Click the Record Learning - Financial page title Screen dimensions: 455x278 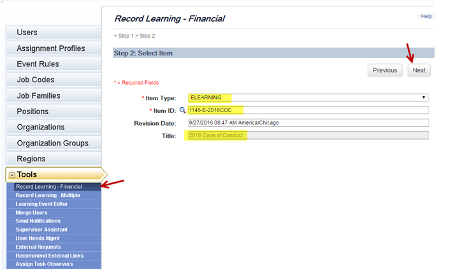tap(170, 18)
